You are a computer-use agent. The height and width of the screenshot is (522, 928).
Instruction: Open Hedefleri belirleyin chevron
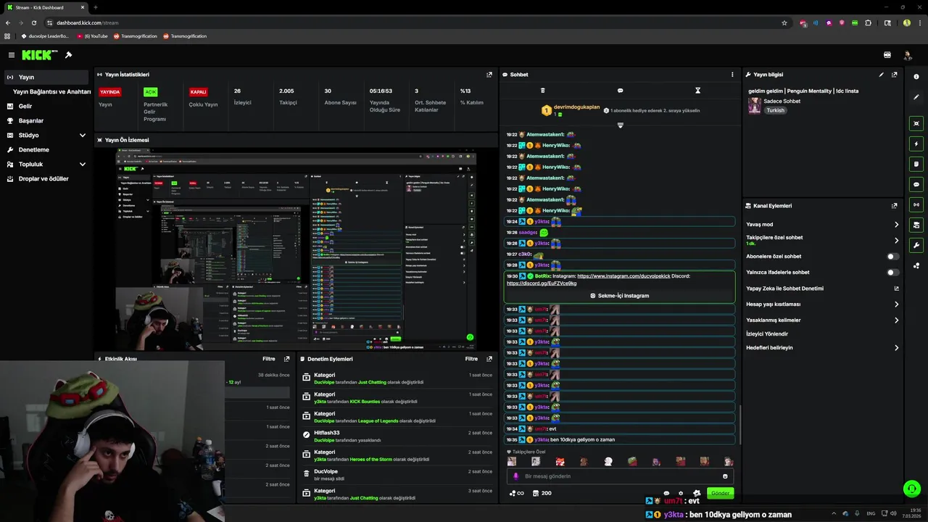point(896,348)
